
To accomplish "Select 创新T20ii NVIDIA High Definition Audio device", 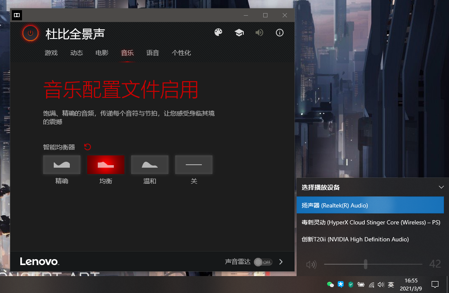I will pos(370,239).
